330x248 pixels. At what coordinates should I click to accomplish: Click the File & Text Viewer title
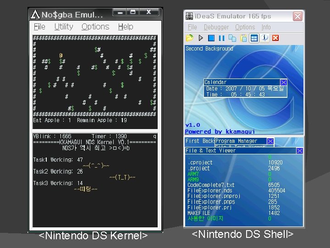coord(210,151)
